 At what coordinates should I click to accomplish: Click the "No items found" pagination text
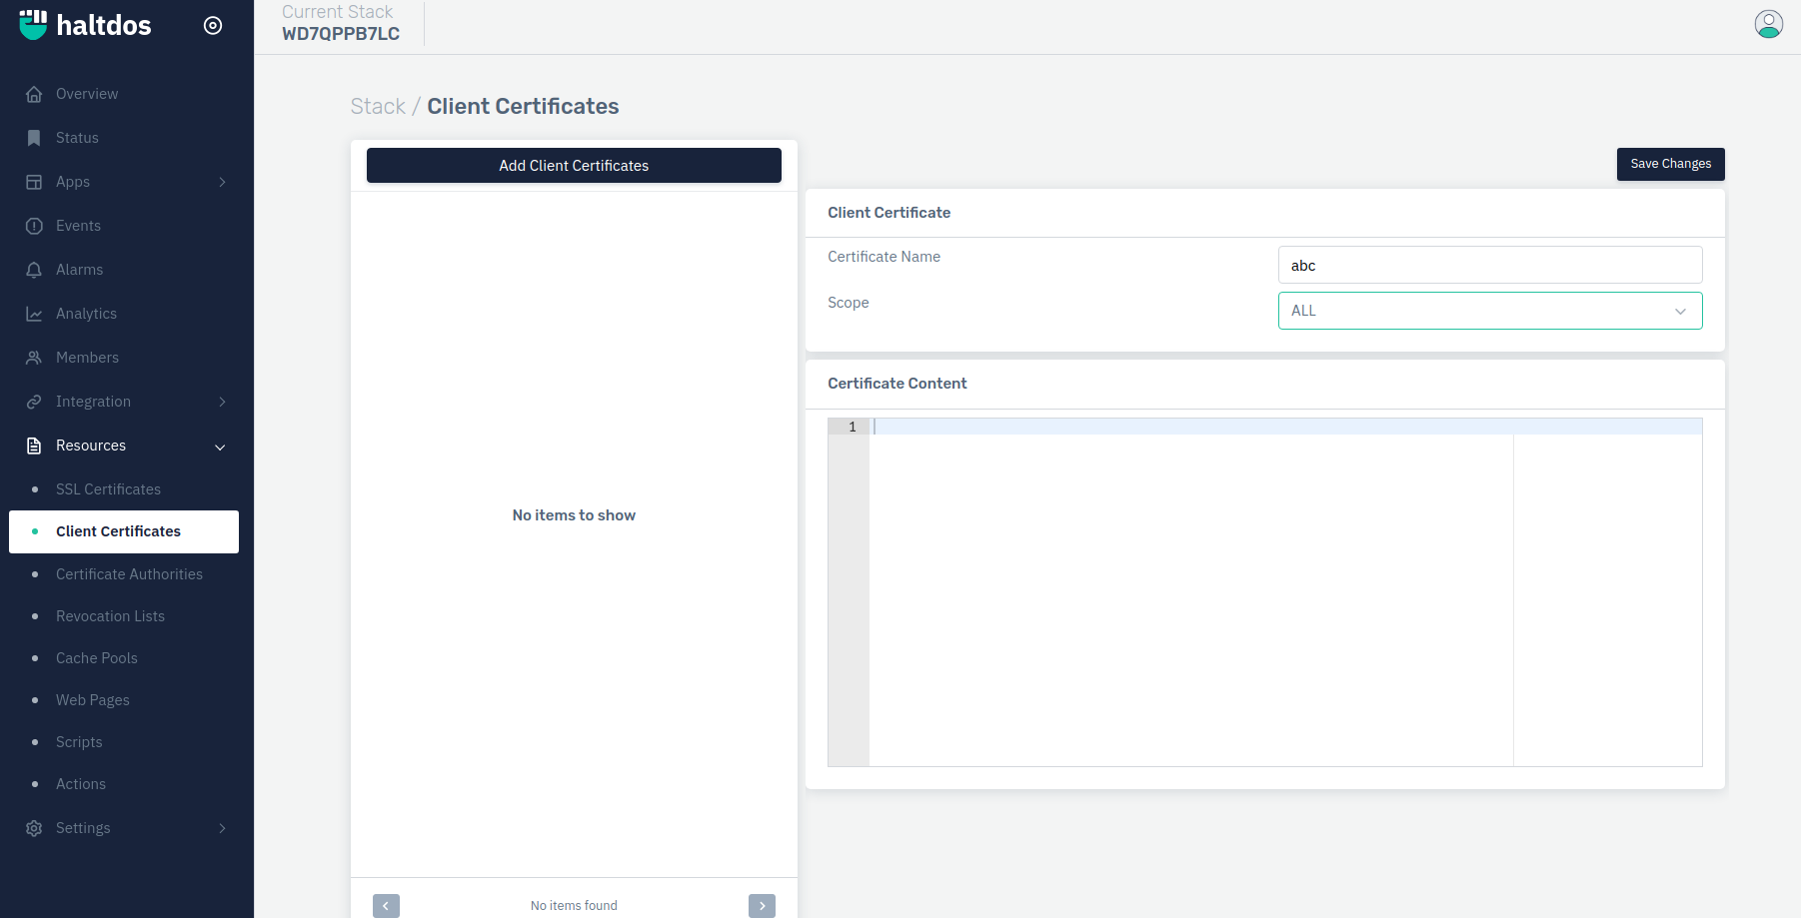click(x=574, y=906)
